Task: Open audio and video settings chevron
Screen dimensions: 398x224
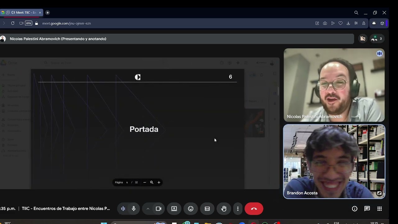Action: 148,209
